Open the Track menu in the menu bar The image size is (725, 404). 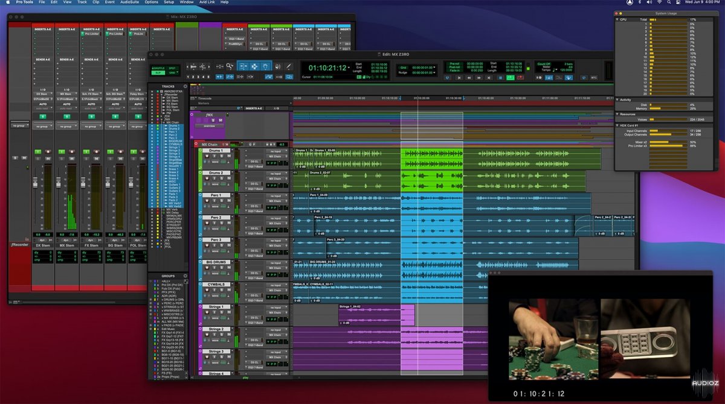click(x=82, y=2)
